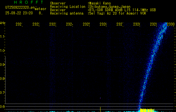This screenshot has width=176, height=112.
Task: Click the 0.9 kHz frequency tick label
Action: [2, 65]
